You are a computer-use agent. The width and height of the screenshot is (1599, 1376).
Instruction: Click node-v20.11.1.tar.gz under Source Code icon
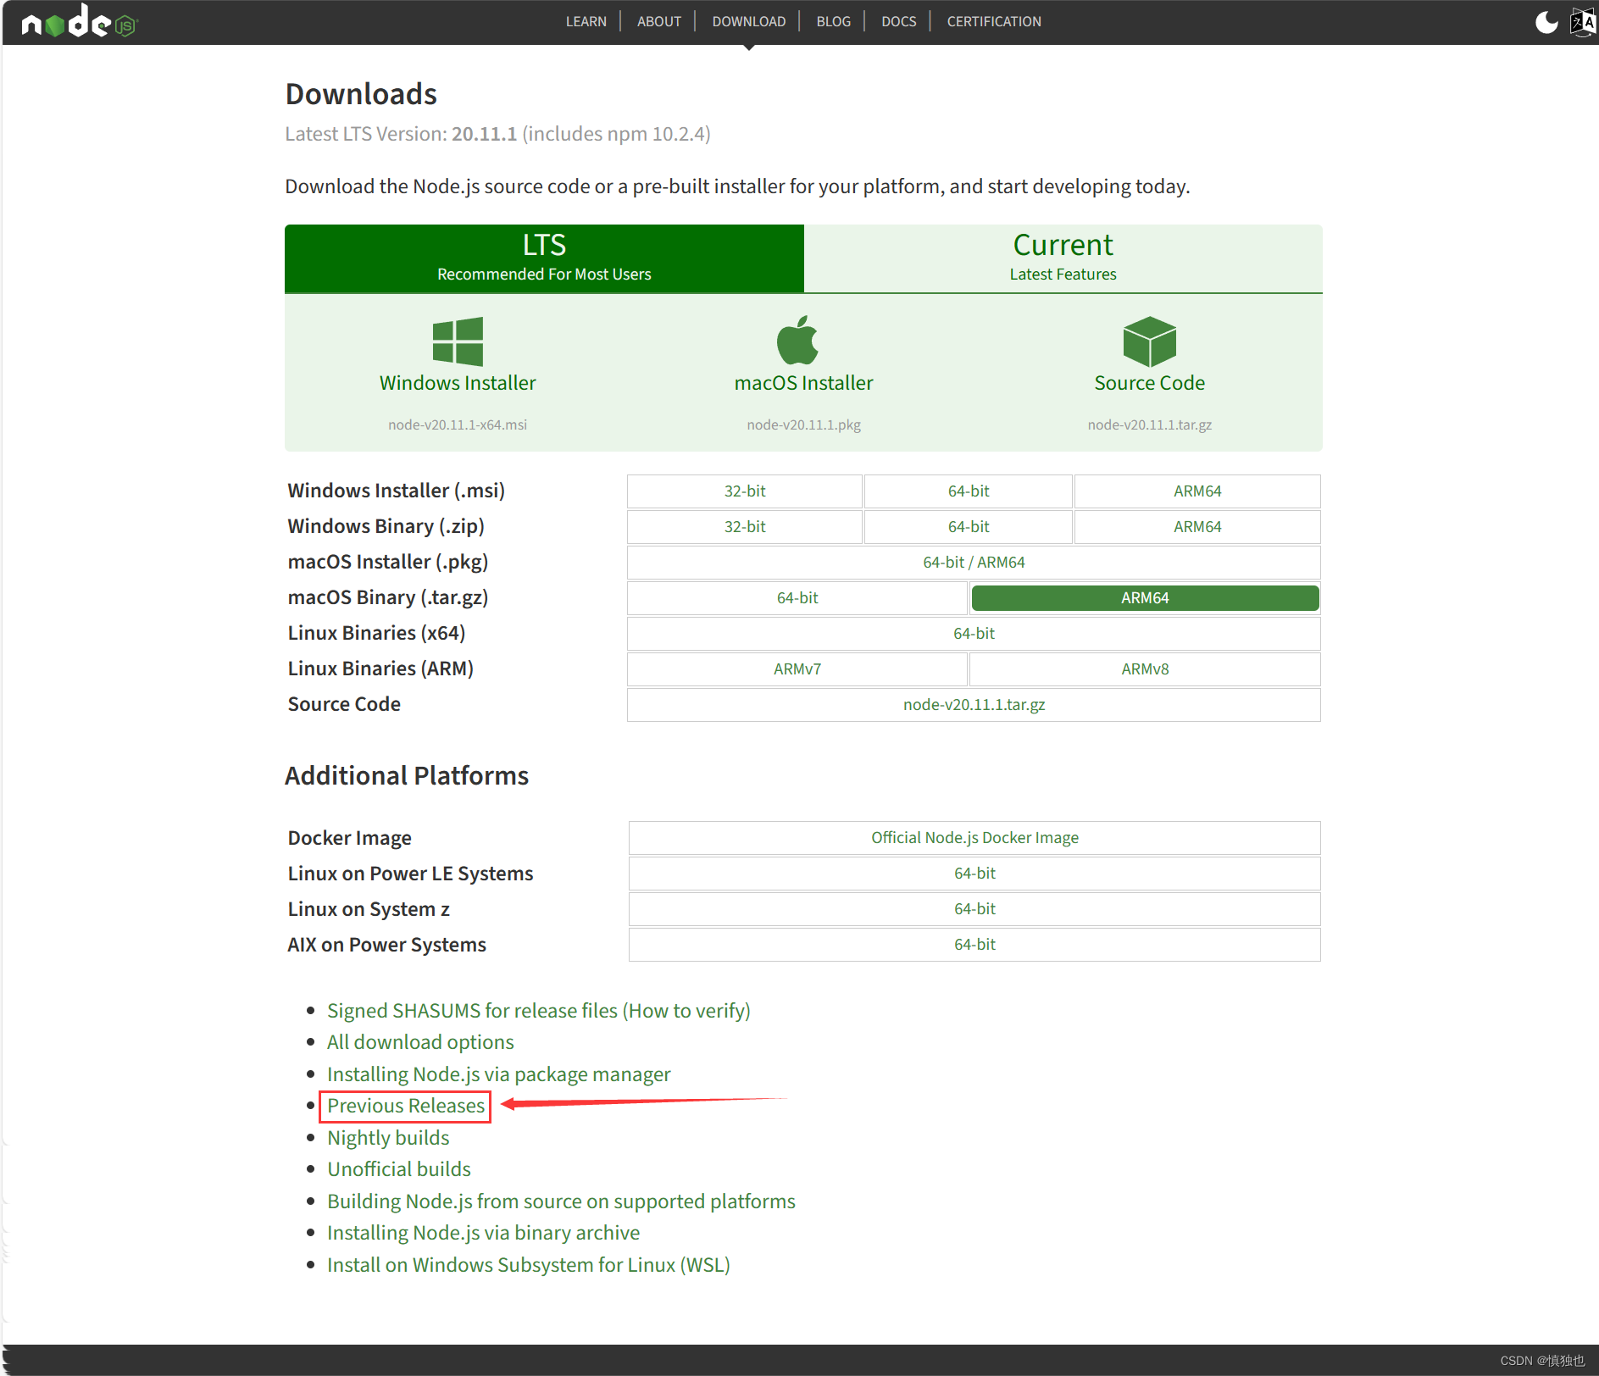1149,424
